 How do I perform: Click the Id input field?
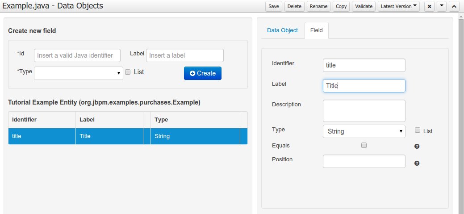click(x=77, y=55)
